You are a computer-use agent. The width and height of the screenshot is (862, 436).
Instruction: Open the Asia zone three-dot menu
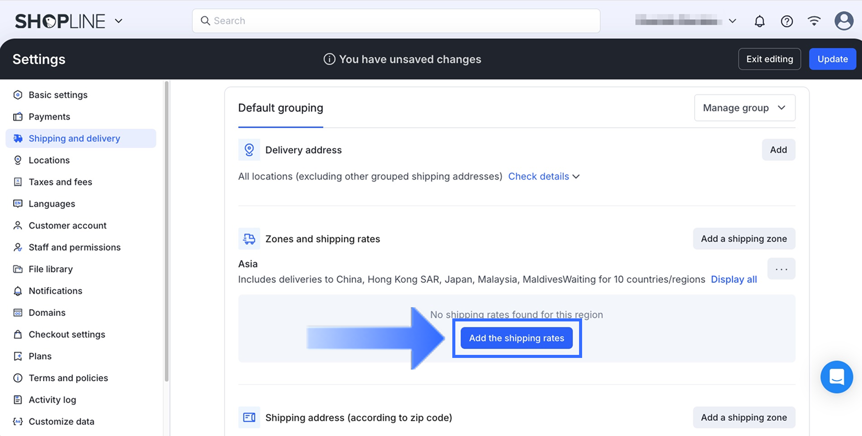[x=781, y=269]
